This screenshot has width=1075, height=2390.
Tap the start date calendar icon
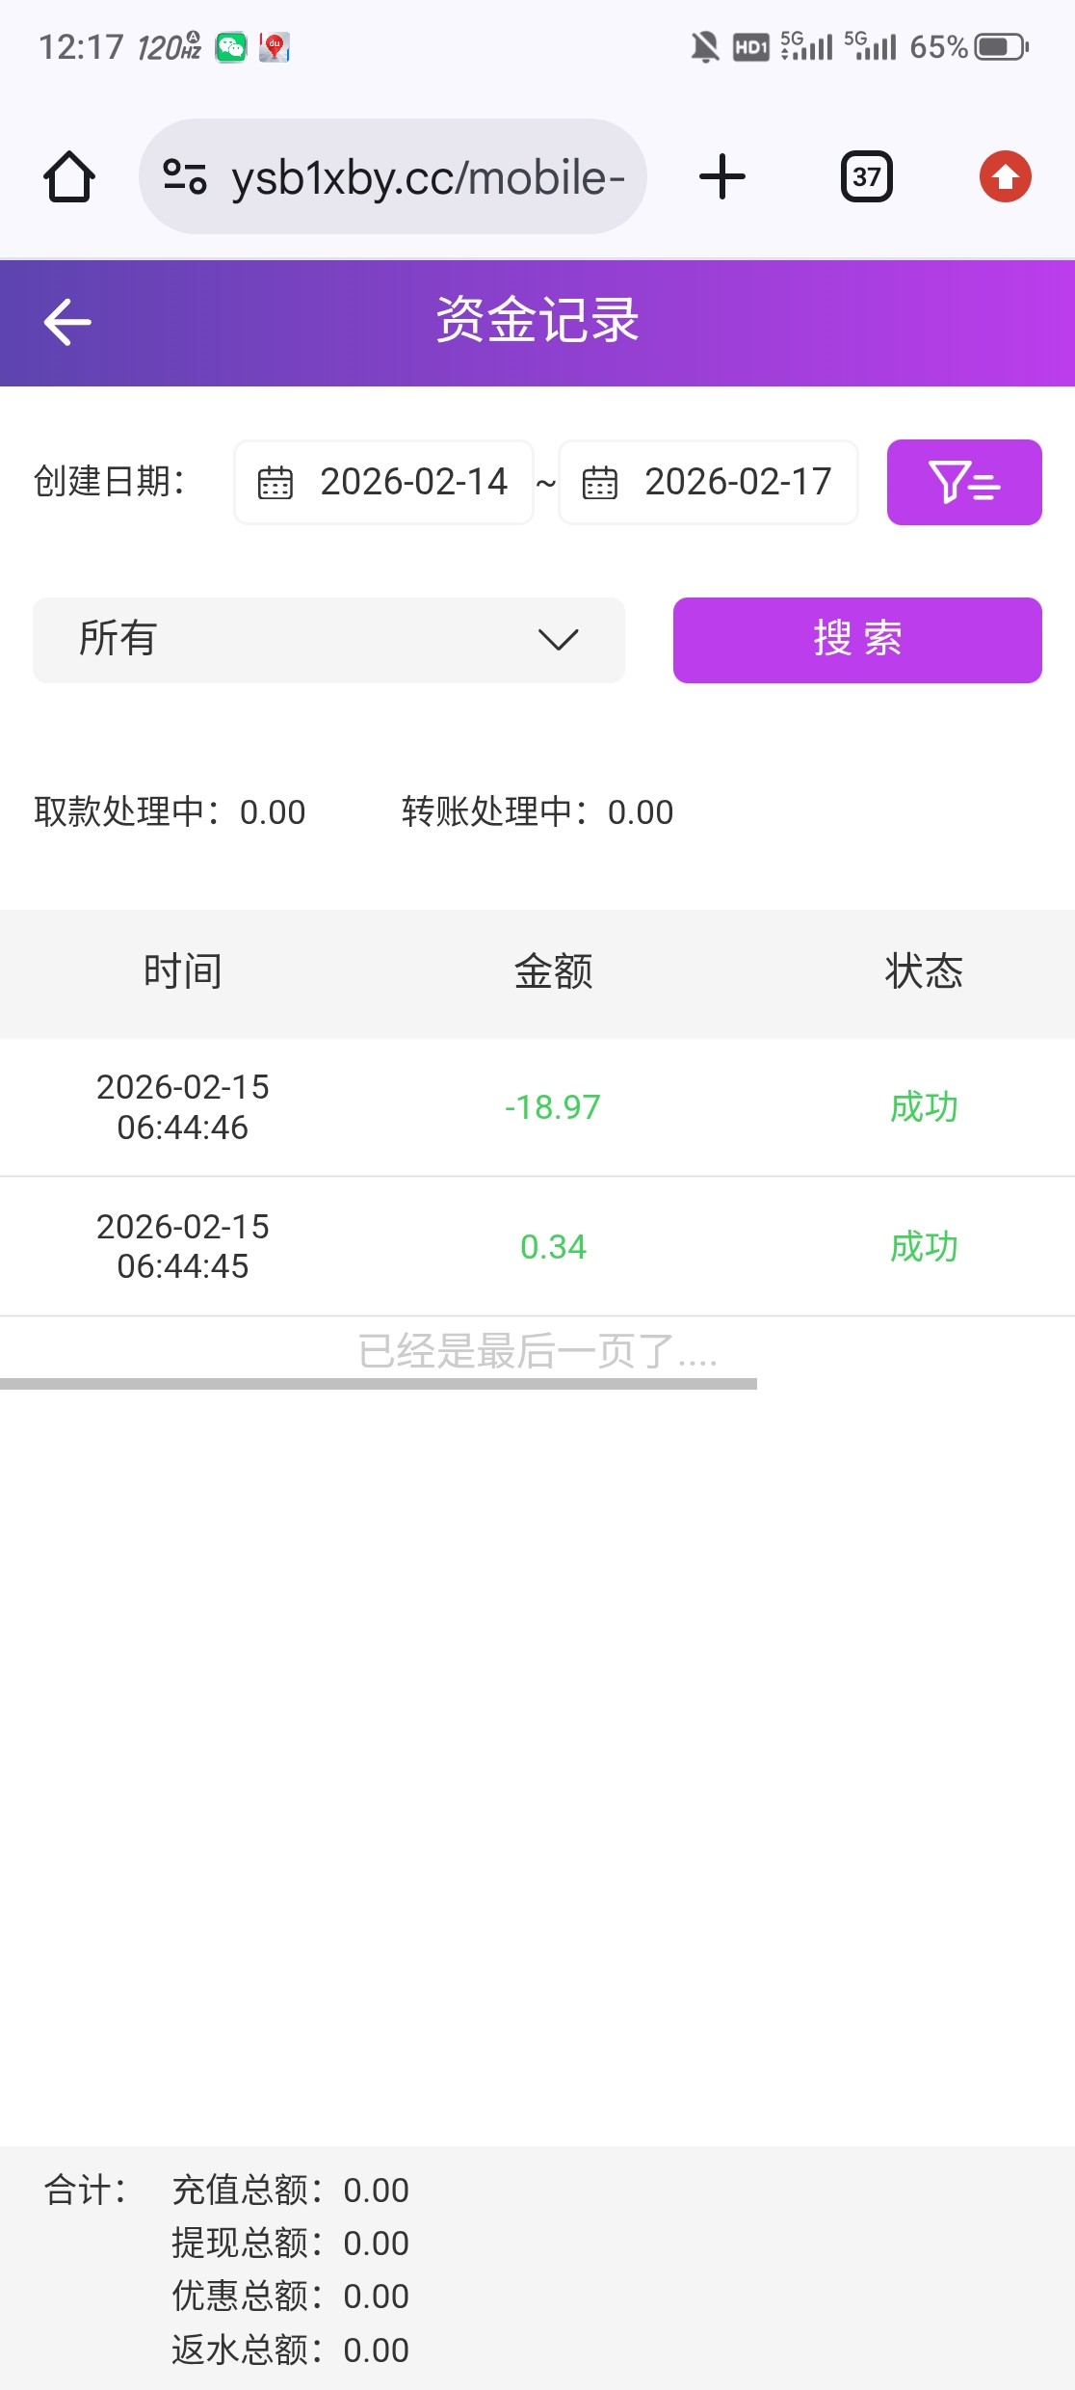(275, 483)
